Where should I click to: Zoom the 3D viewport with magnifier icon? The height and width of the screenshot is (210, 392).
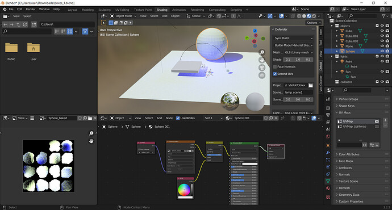262,52
